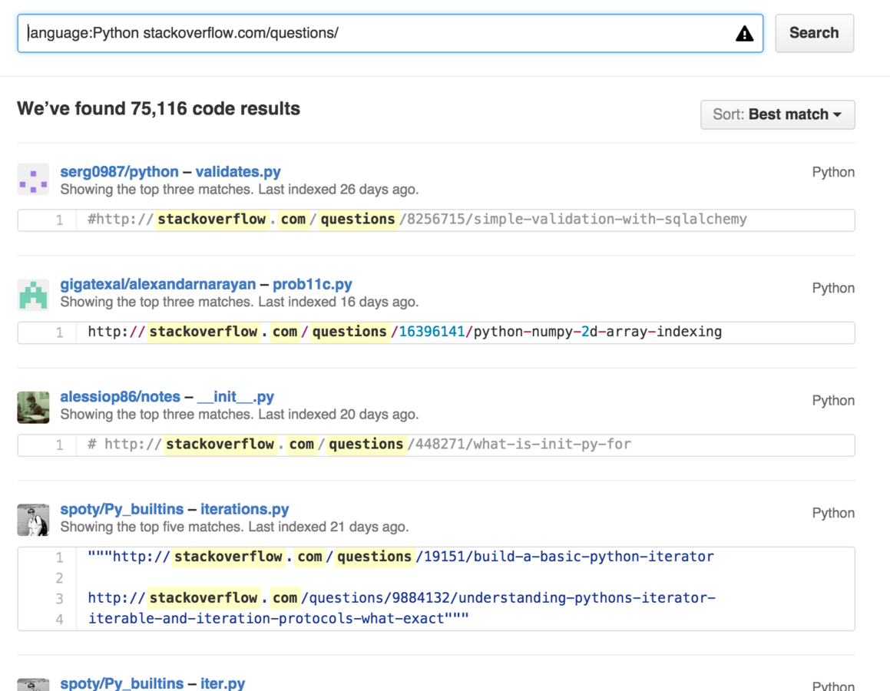This screenshot has height=691, width=890.
Task: Click 'Last indexed 26 days ago' text
Action: coord(339,190)
